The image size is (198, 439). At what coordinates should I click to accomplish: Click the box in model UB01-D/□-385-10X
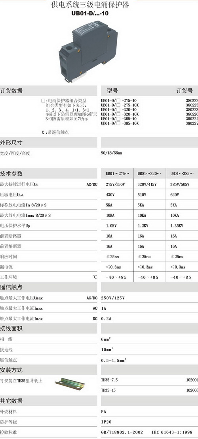[119, 123]
